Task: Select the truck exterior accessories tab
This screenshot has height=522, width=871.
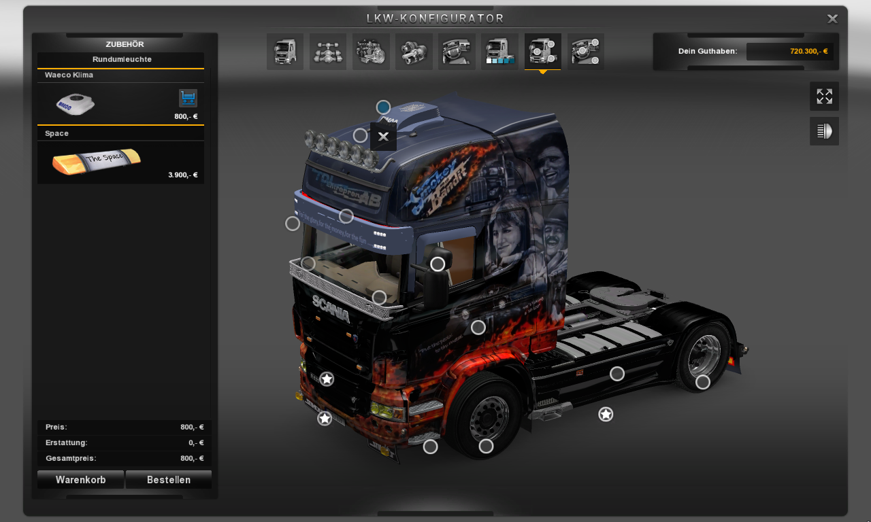Action: (542, 52)
